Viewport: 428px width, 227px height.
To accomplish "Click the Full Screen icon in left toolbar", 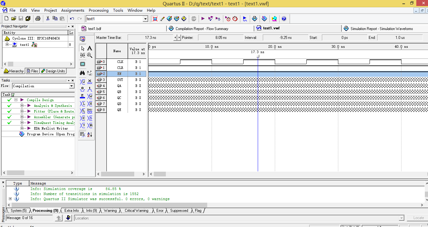I will click(82, 64).
